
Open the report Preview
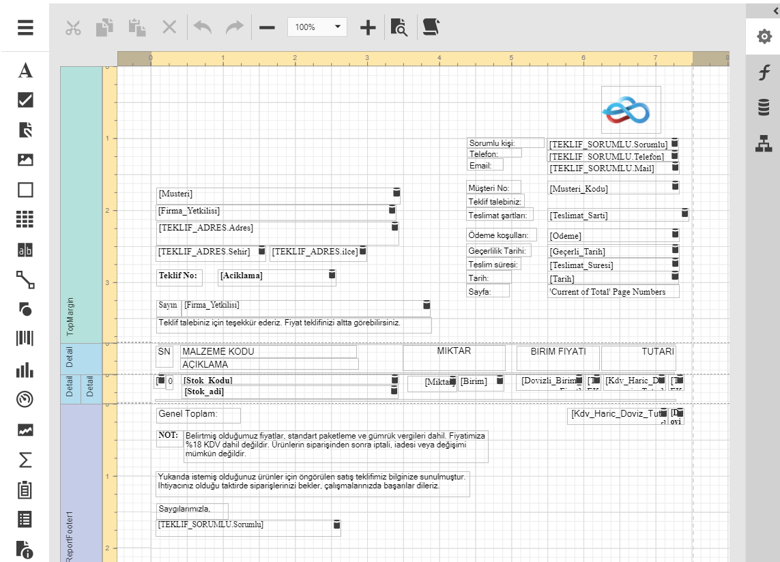(x=399, y=27)
